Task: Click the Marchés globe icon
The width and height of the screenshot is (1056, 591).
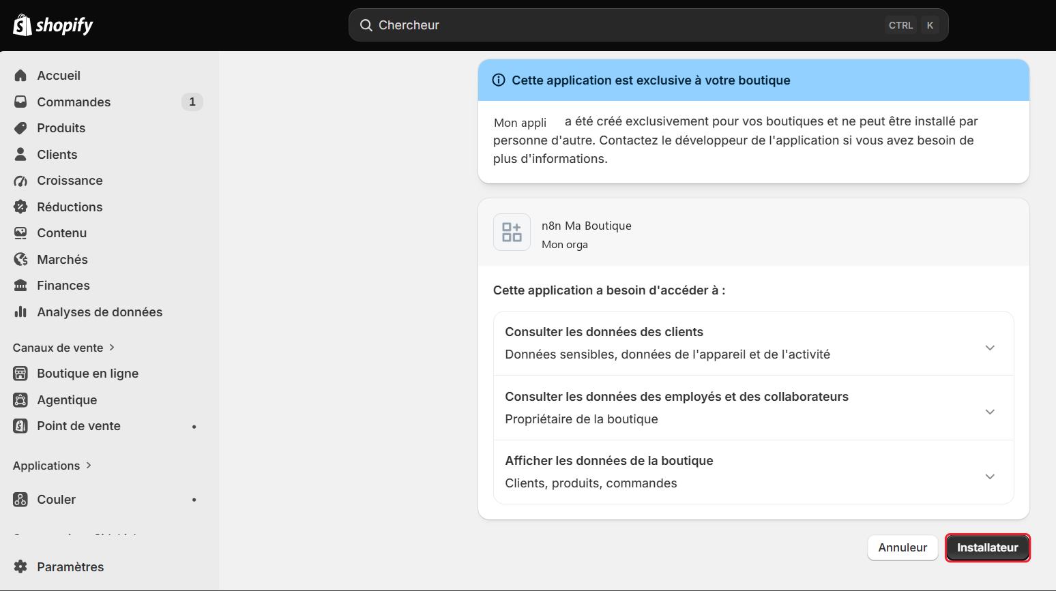Action: click(20, 259)
